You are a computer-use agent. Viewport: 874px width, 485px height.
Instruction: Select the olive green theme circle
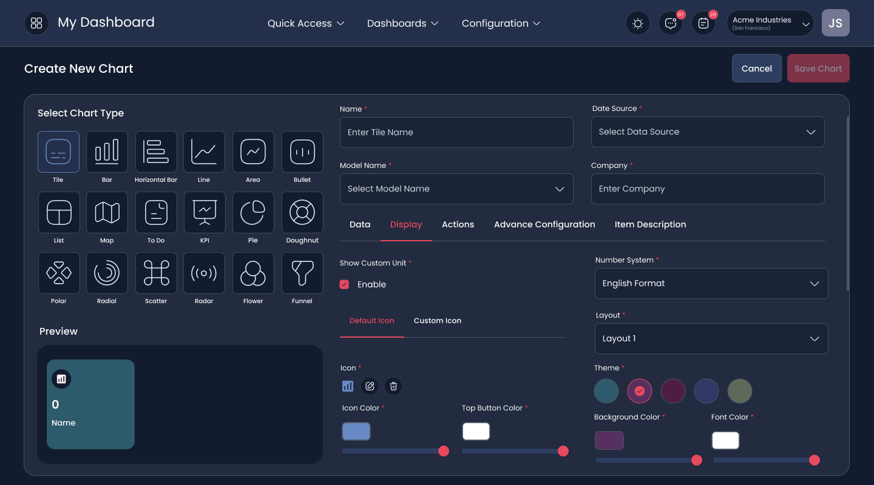740,391
